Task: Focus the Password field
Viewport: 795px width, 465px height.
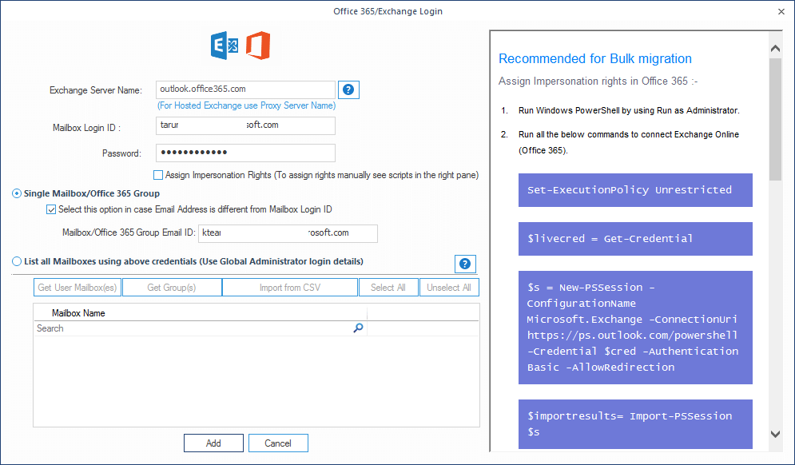Action: click(245, 153)
